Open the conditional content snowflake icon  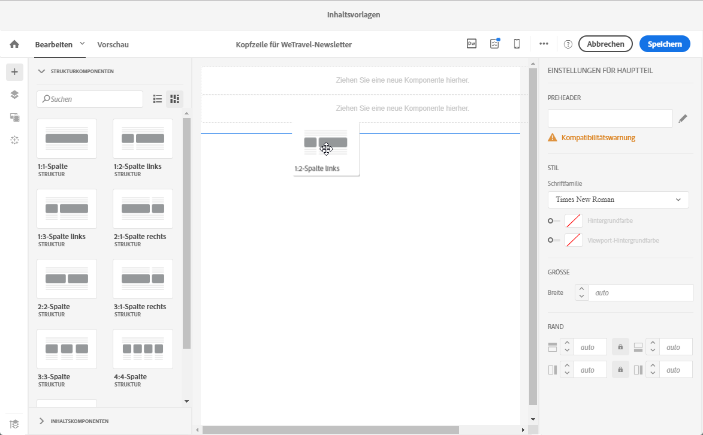pos(14,140)
